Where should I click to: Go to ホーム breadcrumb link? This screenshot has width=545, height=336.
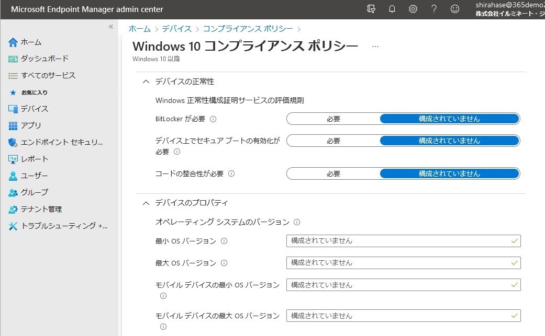(140, 29)
